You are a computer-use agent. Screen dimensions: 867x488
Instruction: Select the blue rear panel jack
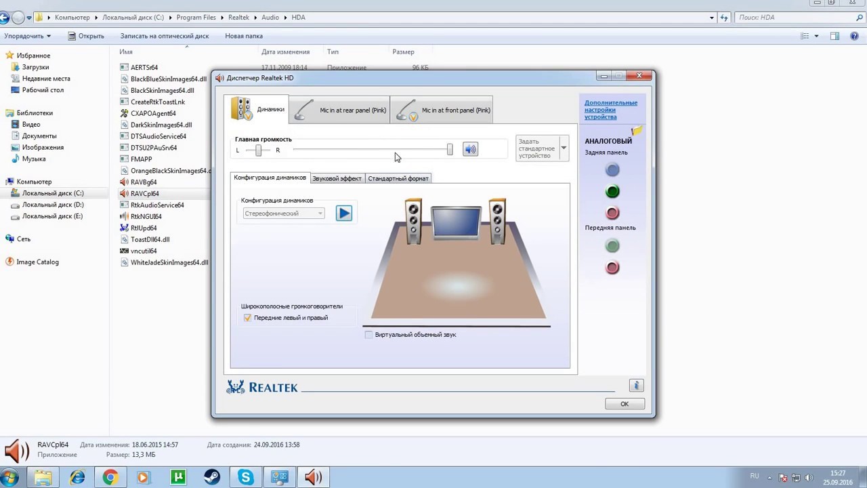[612, 170]
